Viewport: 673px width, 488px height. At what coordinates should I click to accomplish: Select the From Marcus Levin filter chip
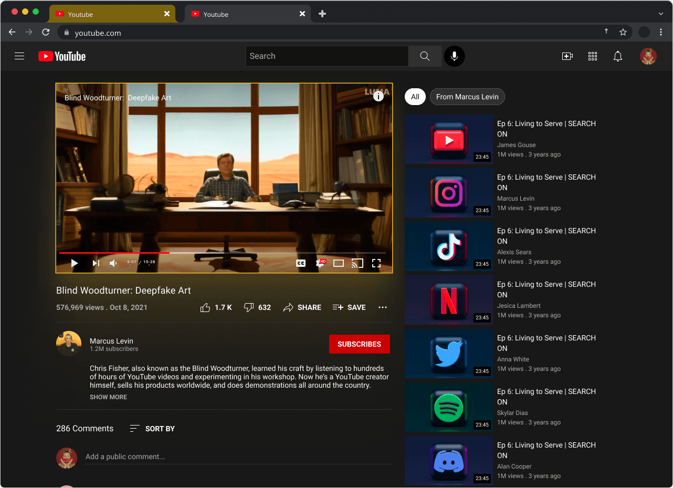pos(467,97)
